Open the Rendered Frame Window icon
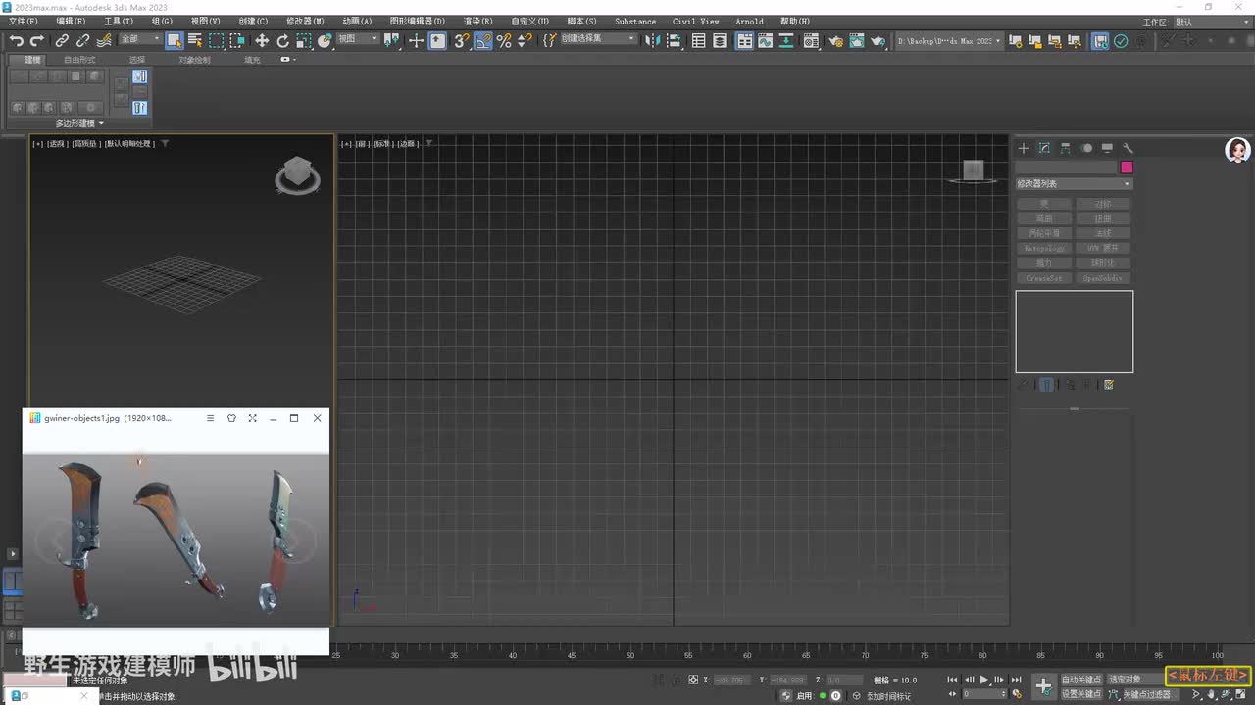 (x=857, y=40)
